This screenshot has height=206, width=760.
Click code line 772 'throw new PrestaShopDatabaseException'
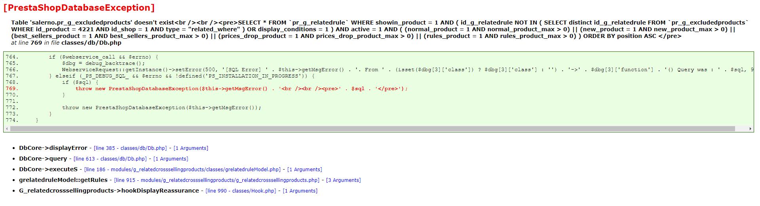[x=161, y=108]
